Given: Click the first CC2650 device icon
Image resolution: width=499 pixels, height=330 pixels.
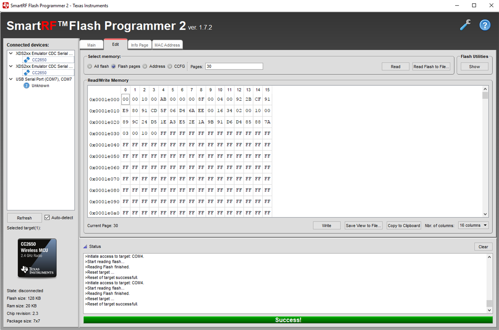Looking at the screenshot, I should point(27,60).
